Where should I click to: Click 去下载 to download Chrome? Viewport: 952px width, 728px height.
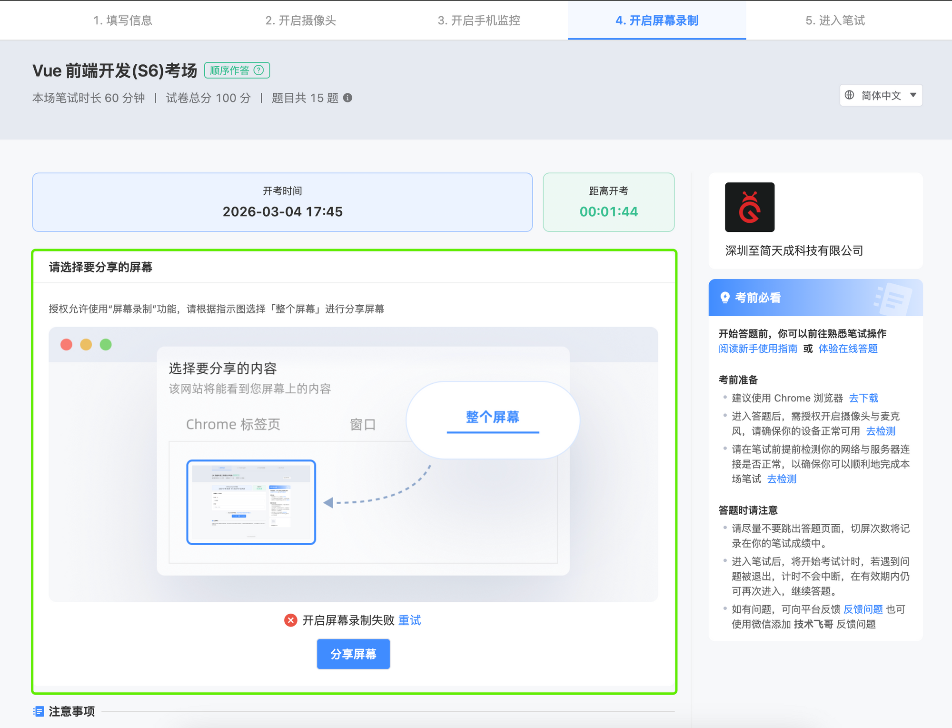coord(863,398)
